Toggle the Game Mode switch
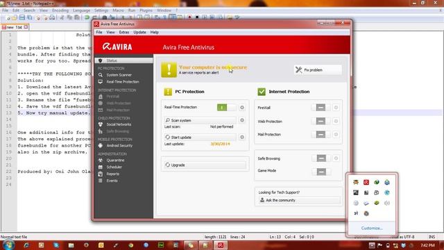444x250 pixels. point(321,172)
